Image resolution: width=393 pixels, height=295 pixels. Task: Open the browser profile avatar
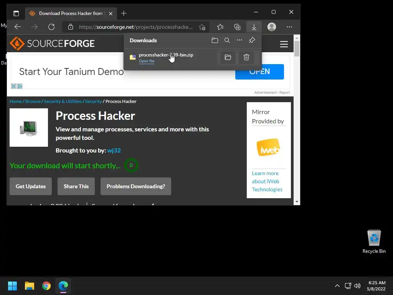click(x=272, y=27)
